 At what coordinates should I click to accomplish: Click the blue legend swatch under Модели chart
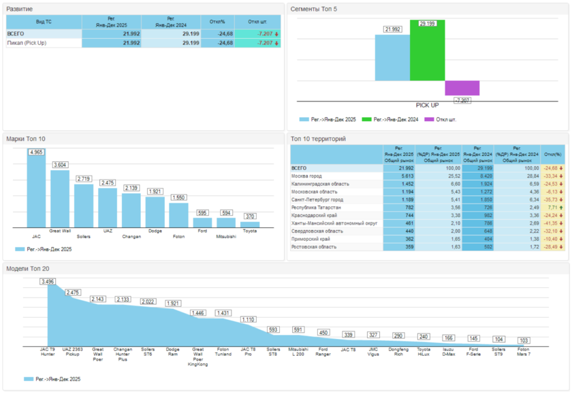[x=29, y=379]
